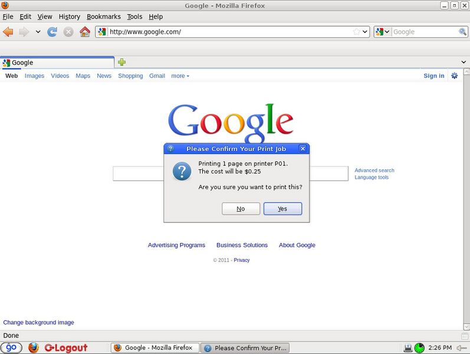This screenshot has width=470, height=354.
Task: Click the status bar corner icon
Action: [x=465, y=336]
